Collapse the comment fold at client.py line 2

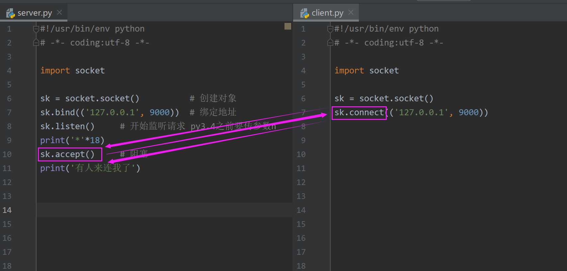click(x=330, y=43)
